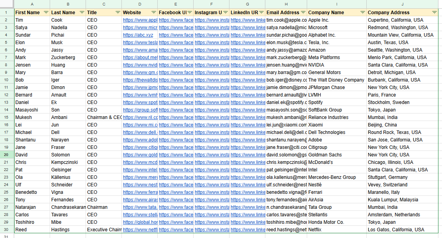Open Mary Barra's LinkedIn URL link

248,73
